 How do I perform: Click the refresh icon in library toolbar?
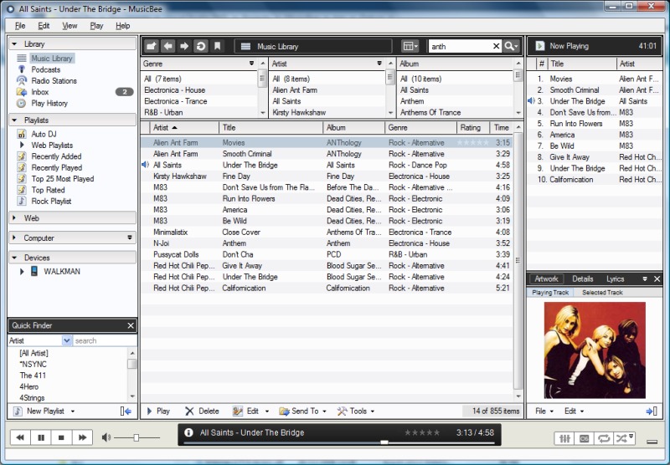click(x=201, y=46)
